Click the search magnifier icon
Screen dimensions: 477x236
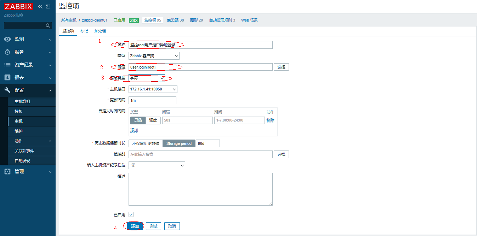(48, 26)
